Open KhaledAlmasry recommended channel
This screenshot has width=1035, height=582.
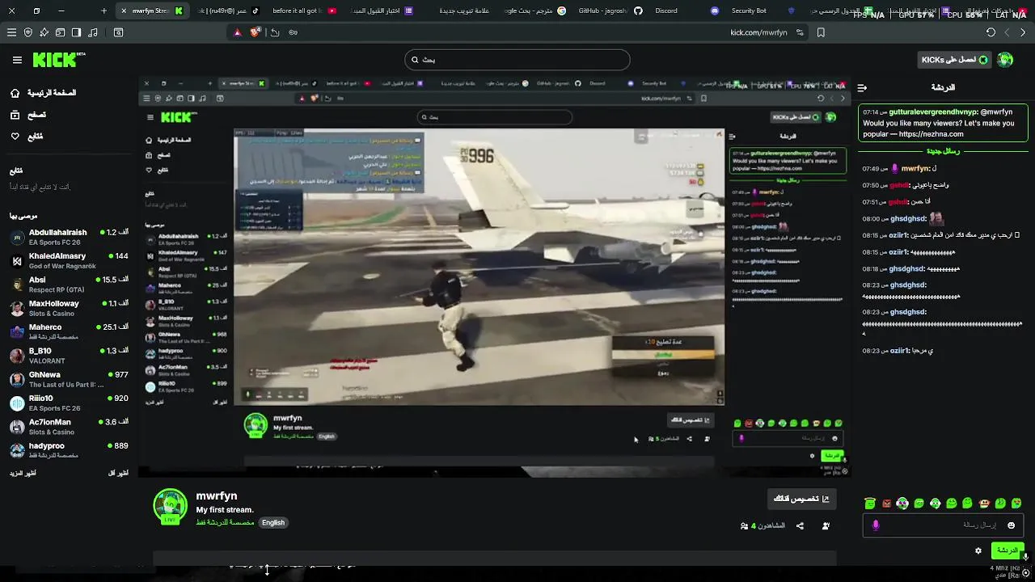[69, 260]
